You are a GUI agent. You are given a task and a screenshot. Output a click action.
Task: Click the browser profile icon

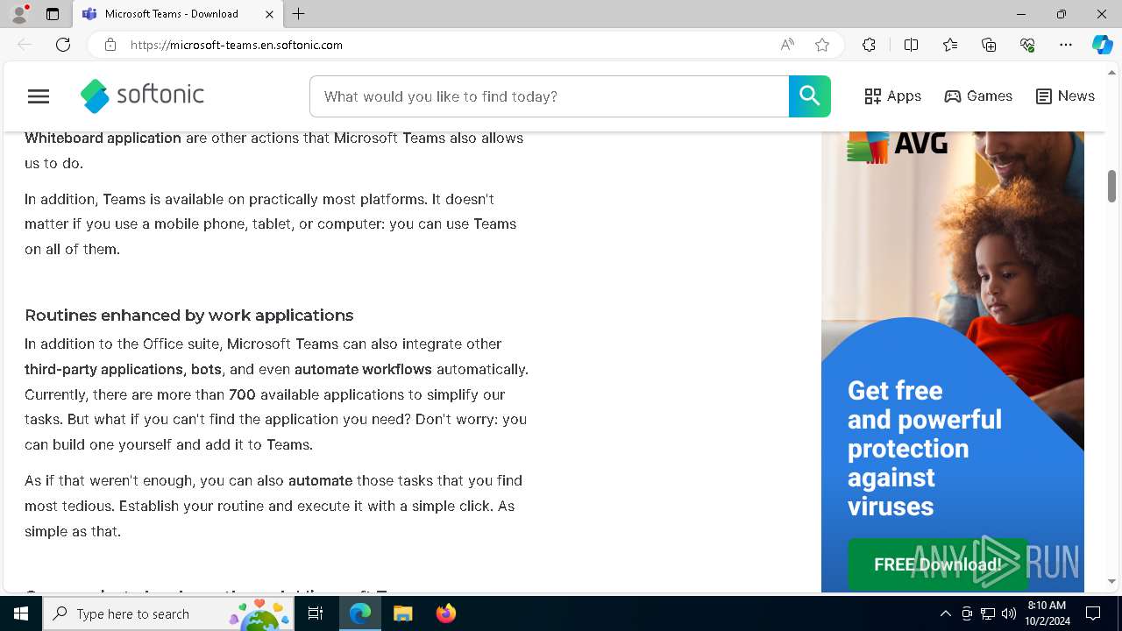19,14
